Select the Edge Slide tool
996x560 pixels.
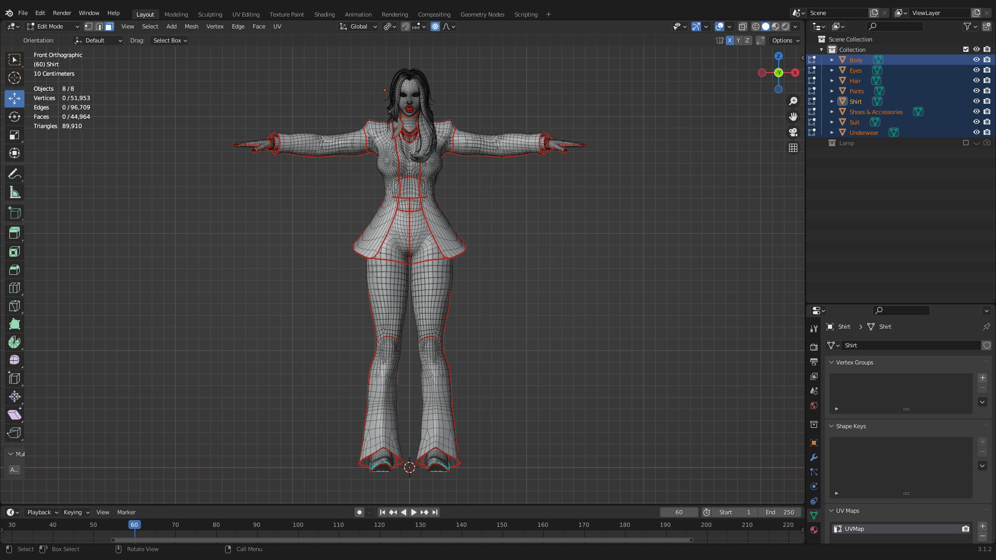click(15, 379)
